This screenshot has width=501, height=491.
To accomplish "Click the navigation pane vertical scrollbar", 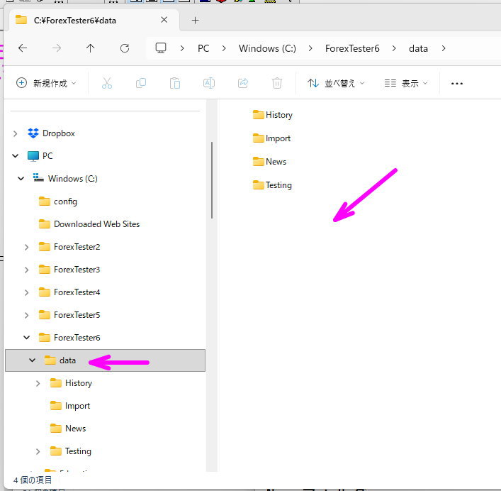I will 212,180.
